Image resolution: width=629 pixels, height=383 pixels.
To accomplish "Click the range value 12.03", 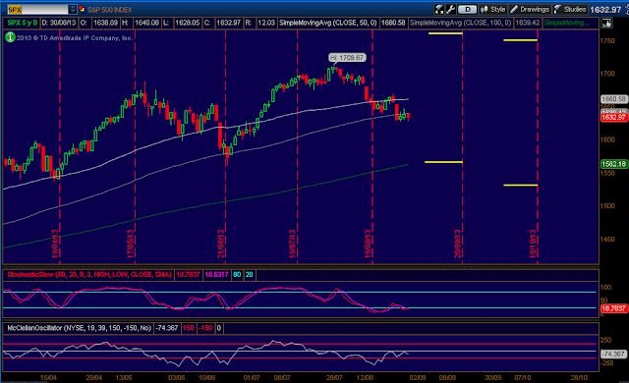I will click(x=266, y=23).
